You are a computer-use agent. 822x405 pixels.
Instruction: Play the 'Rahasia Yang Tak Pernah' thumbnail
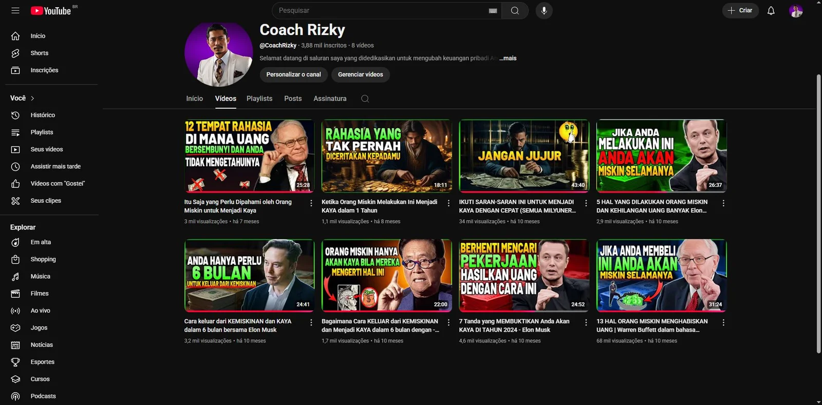pos(386,156)
